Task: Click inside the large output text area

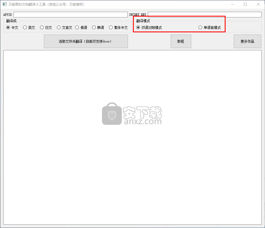Action: 132,137
